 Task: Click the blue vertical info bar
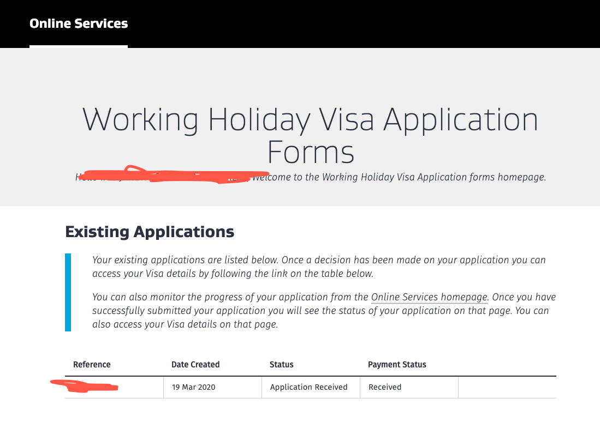(68, 292)
